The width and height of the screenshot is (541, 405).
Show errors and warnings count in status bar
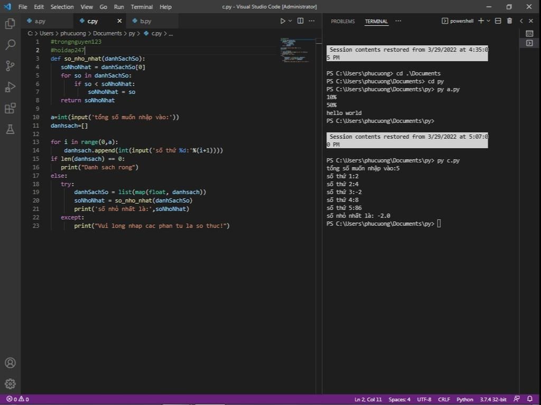pos(17,399)
